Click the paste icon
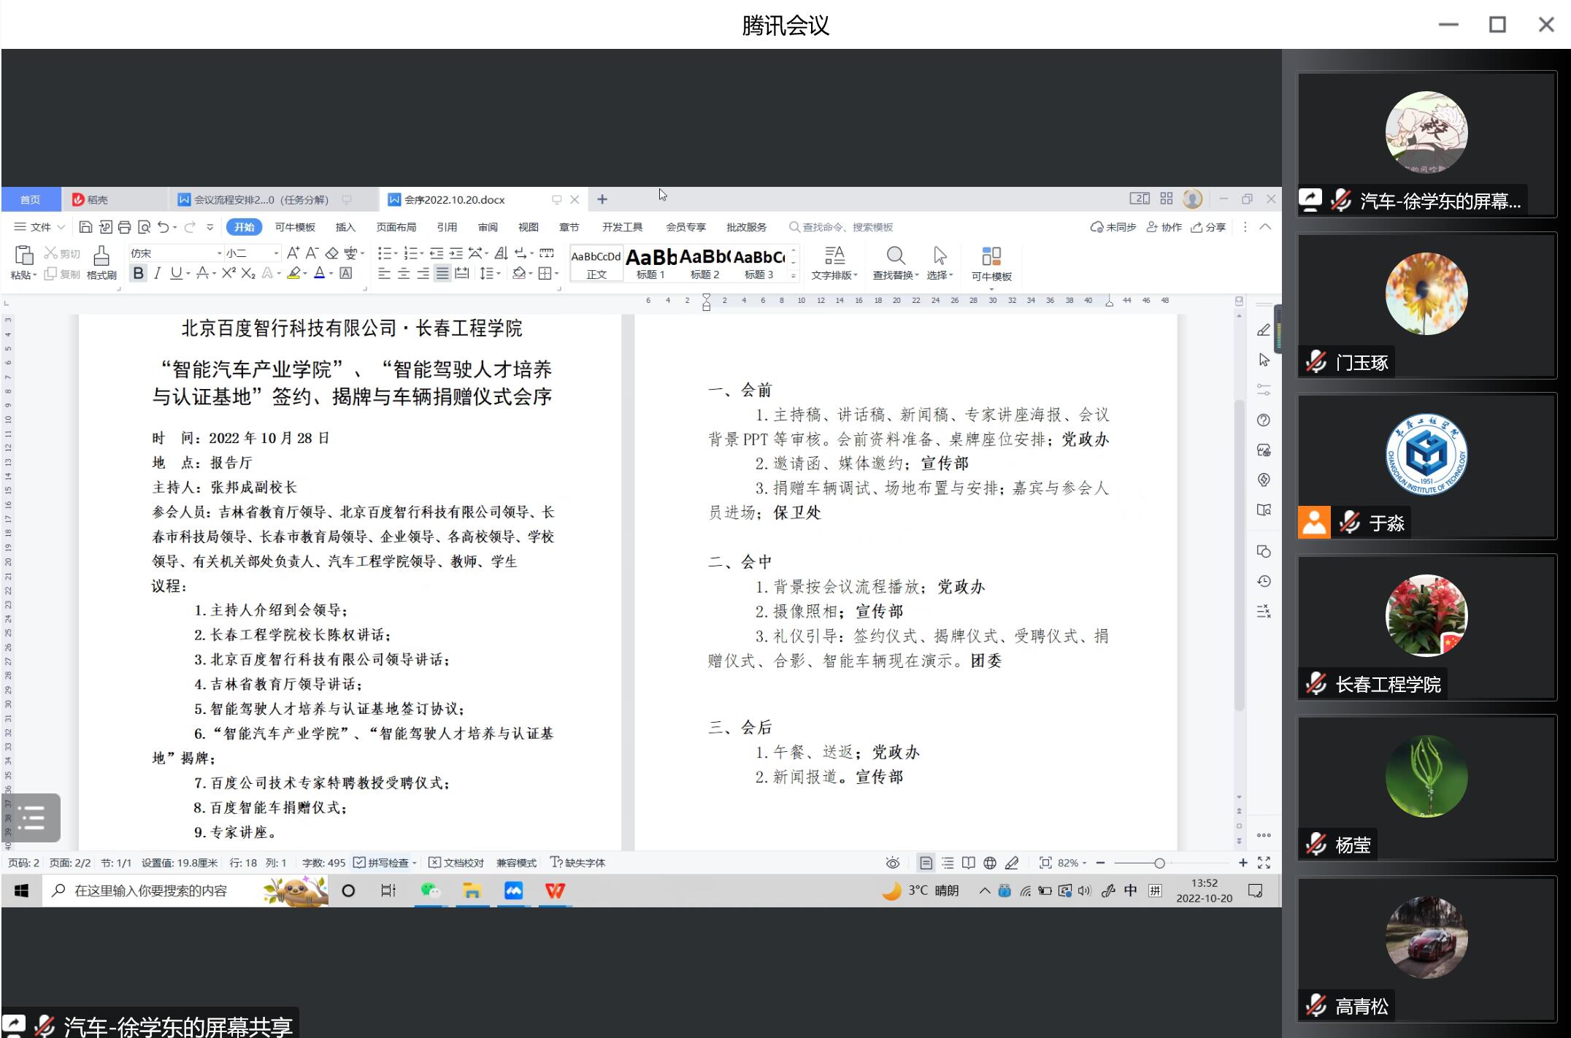Screen dimensions: 1571x1038 click(23, 255)
